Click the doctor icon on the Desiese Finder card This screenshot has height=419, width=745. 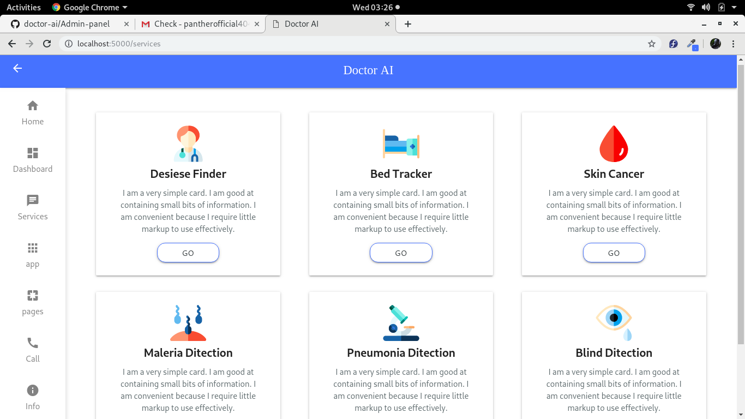[x=188, y=143]
